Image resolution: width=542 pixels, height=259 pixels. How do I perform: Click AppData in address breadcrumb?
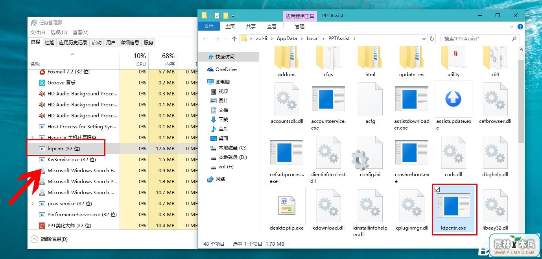287,38
